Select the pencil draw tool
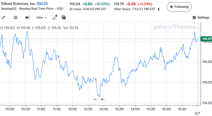The width and height of the screenshot is (212, 116). pyautogui.click(x=55, y=17)
